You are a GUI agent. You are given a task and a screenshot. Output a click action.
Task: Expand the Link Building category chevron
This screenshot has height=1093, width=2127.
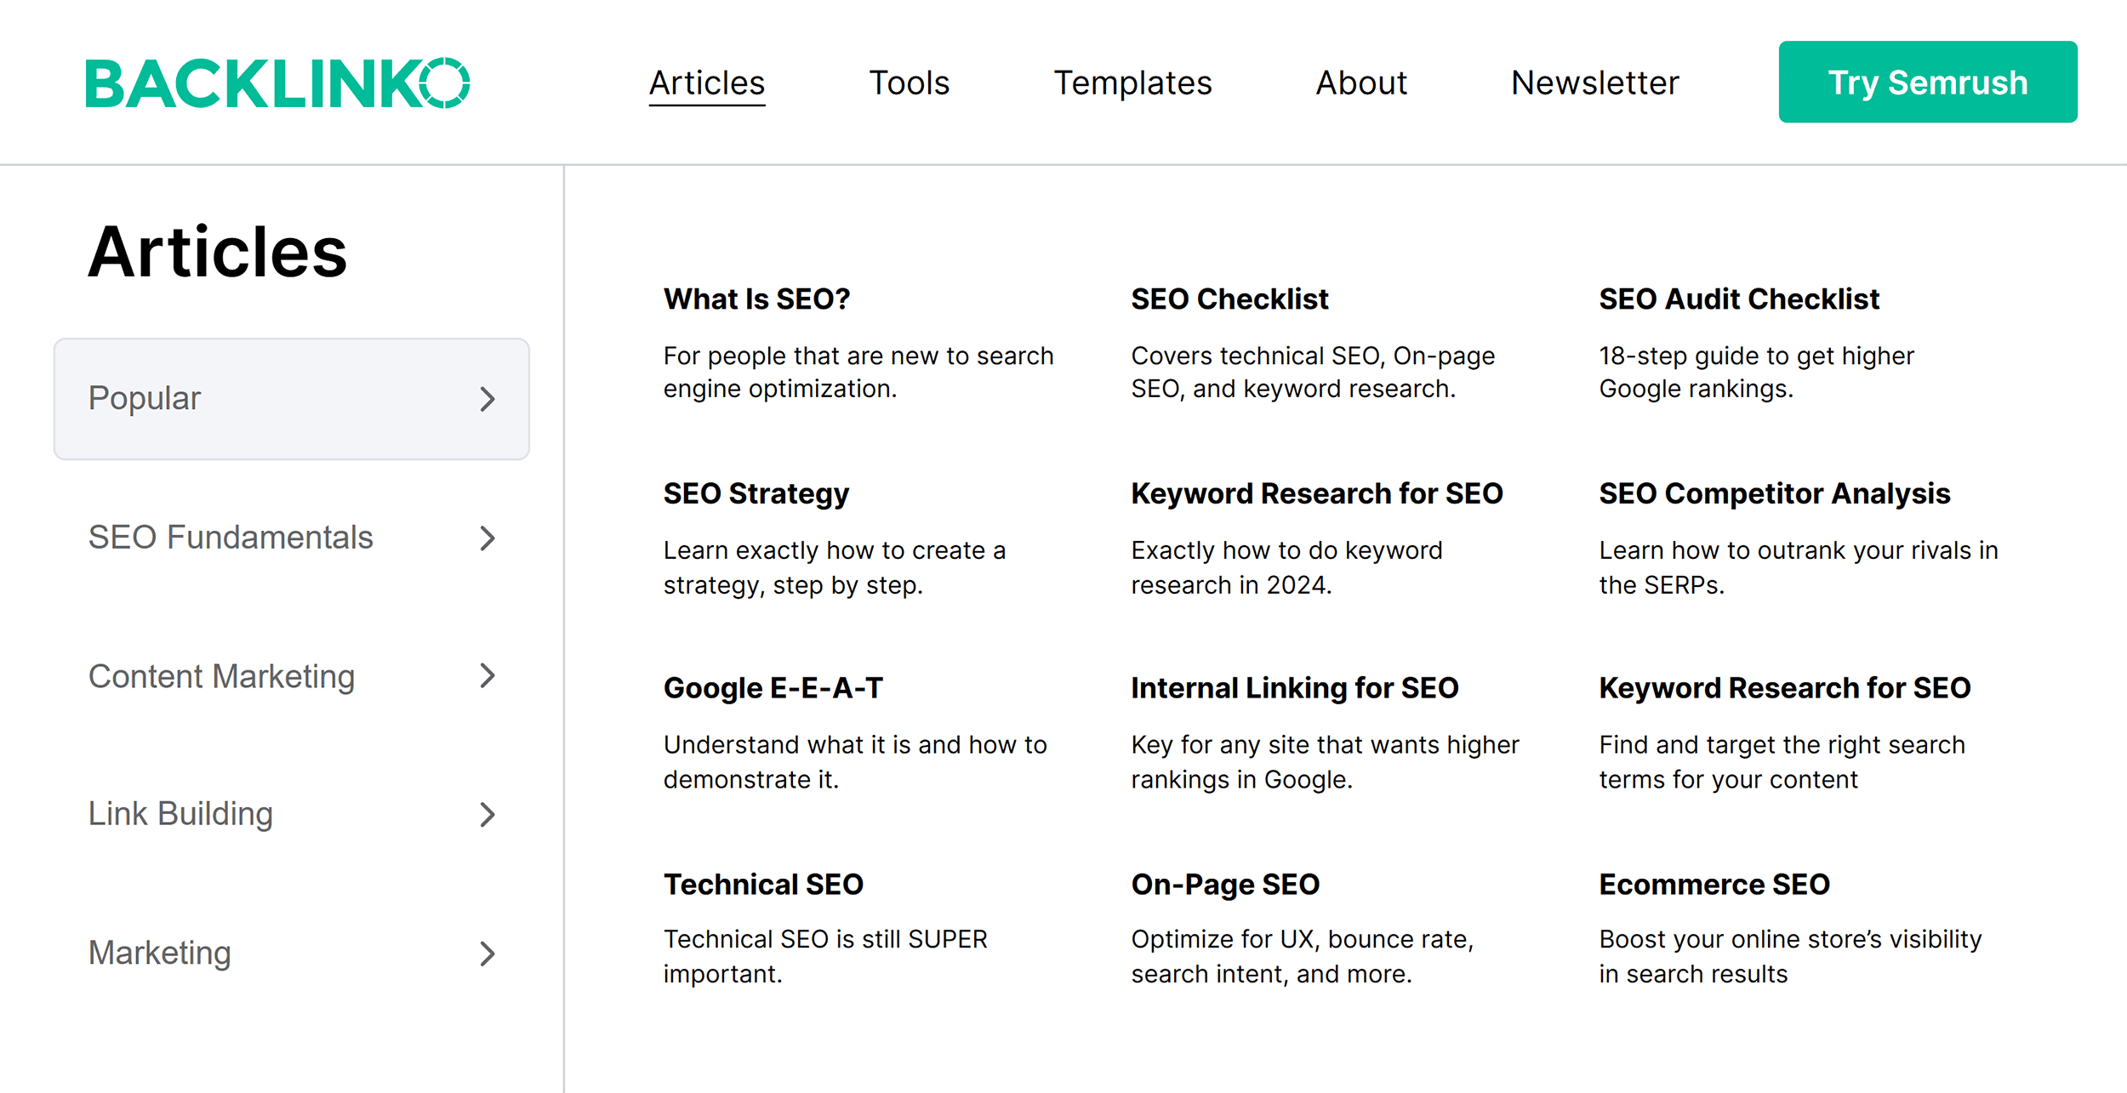pos(487,815)
